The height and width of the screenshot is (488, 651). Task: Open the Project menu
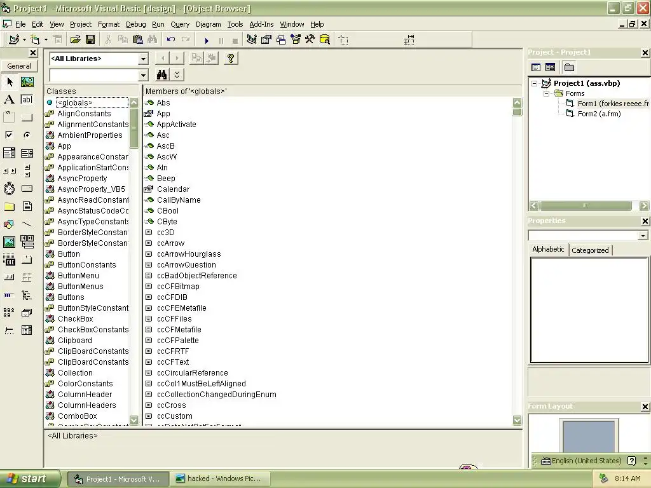pos(81,24)
